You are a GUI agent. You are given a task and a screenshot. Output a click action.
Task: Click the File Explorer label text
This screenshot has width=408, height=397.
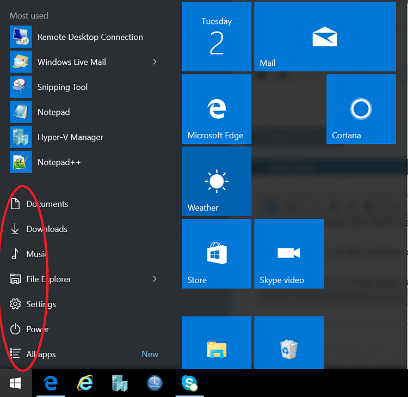48,279
